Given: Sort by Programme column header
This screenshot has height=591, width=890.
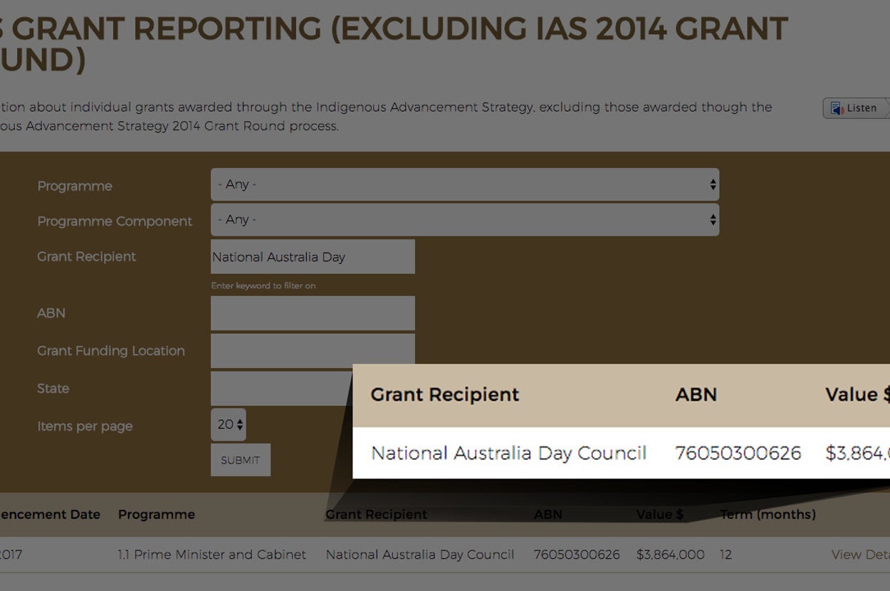Looking at the screenshot, I should tap(157, 514).
